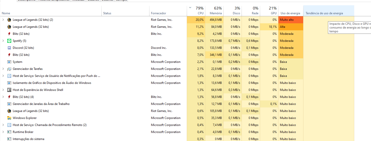The height and width of the screenshot is (141, 371).
Task: Select the 'Discord Inc.' vendor cell
Action: pyautogui.click(x=159, y=48)
